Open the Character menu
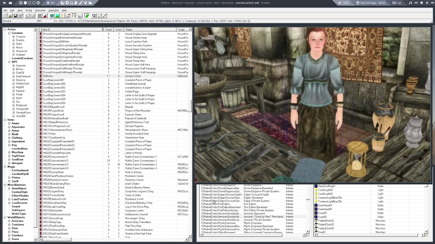 click(40, 11)
